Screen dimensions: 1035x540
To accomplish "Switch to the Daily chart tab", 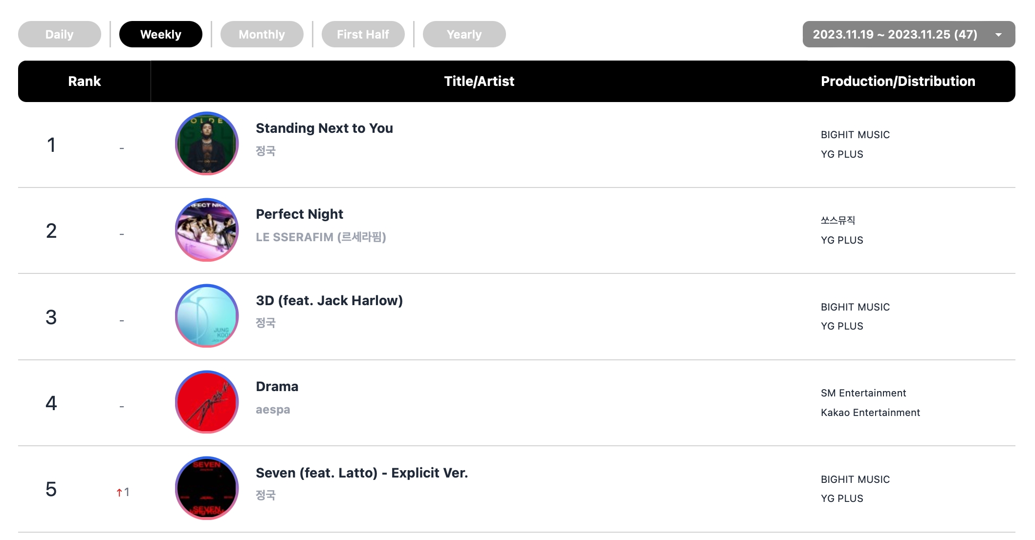I will tap(60, 34).
